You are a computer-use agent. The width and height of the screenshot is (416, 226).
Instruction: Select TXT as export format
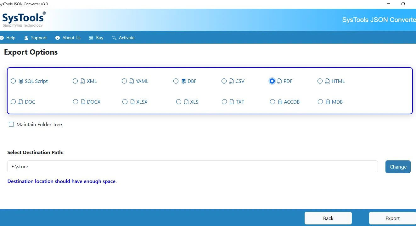pos(224,102)
